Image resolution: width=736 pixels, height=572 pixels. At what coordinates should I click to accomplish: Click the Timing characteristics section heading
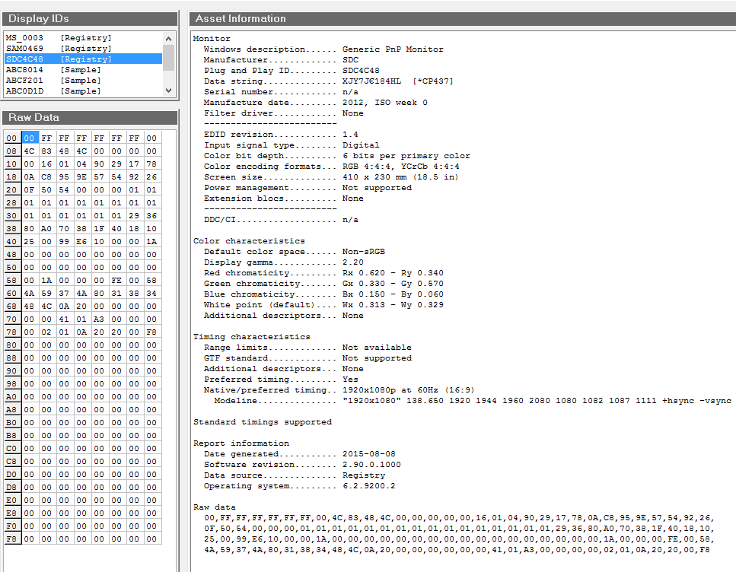252,337
